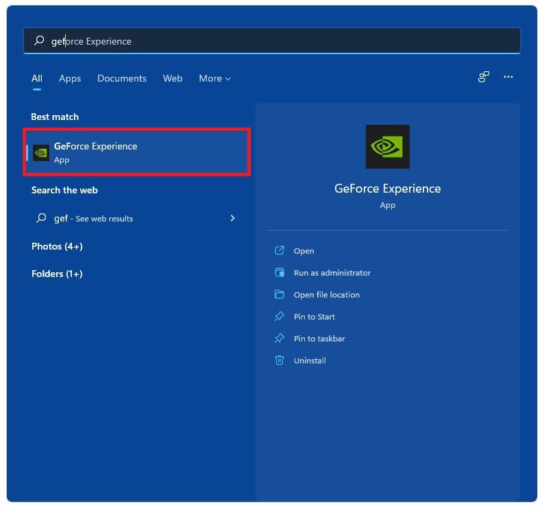The width and height of the screenshot is (544, 506).
Task: Switch to the Documents filter tab
Action: [x=122, y=79]
